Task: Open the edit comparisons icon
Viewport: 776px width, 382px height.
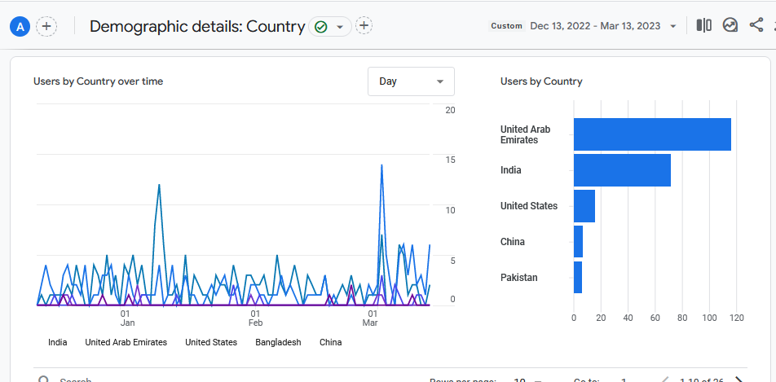Action: tap(703, 25)
